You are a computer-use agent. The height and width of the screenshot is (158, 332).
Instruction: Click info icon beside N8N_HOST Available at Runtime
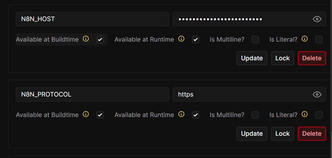(181, 39)
